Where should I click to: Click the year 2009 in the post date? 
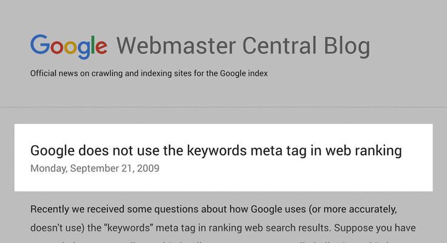click(x=148, y=168)
